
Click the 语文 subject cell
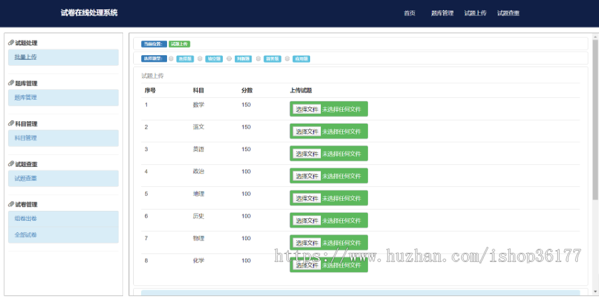[198, 126]
